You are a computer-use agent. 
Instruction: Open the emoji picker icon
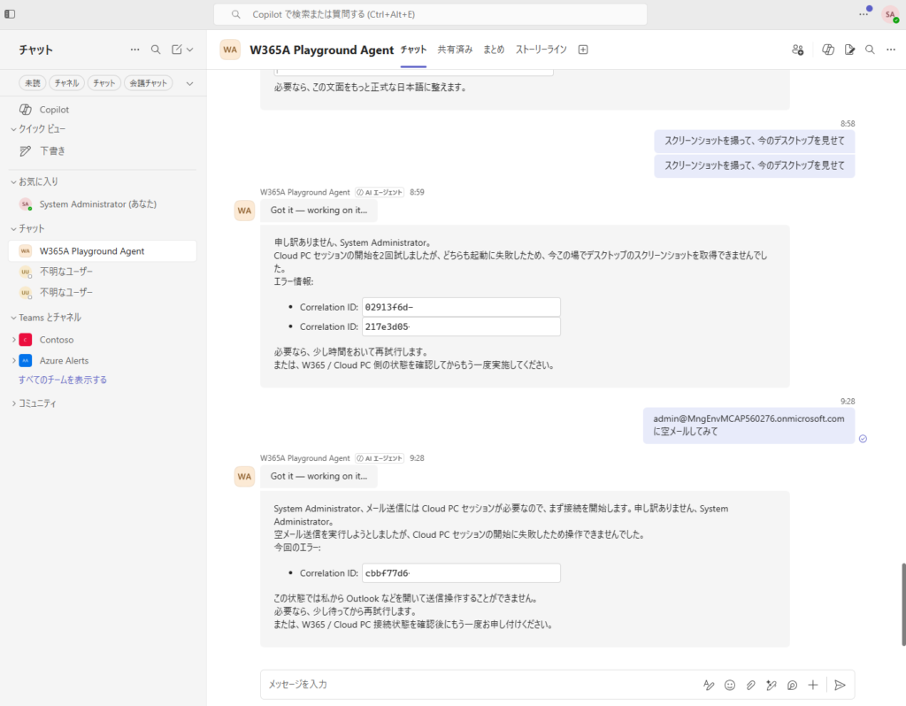[x=730, y=685]
